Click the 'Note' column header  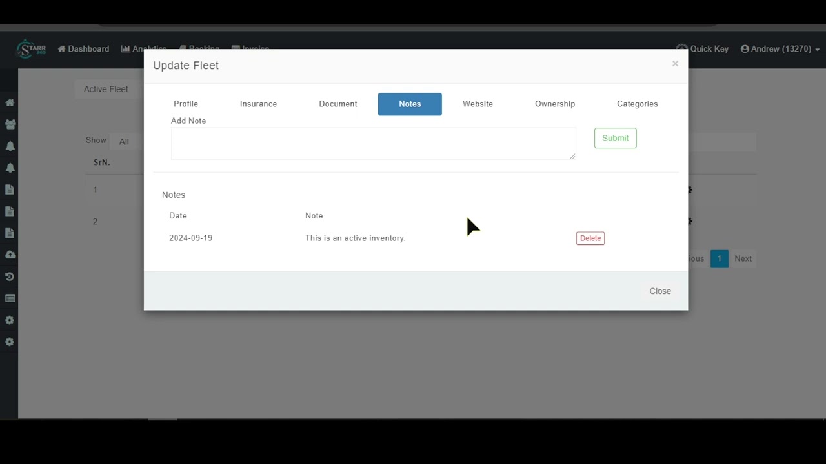click(314, 216)
